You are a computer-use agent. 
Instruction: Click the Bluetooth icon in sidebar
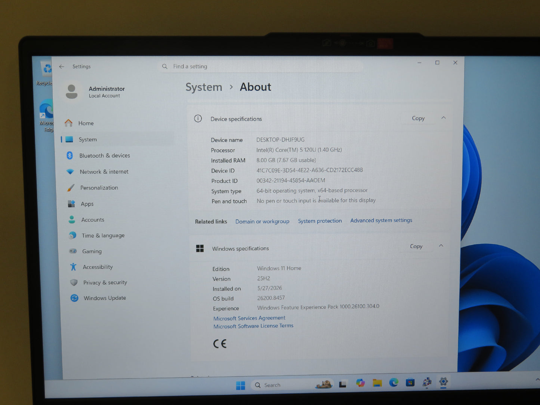click(70, 155)
